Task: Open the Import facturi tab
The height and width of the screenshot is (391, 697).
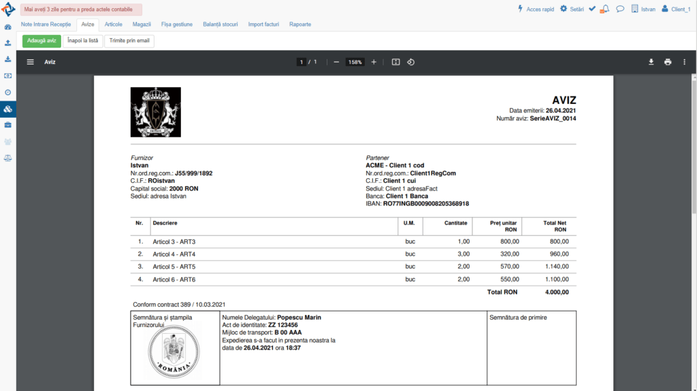Action: click(263, 24)
